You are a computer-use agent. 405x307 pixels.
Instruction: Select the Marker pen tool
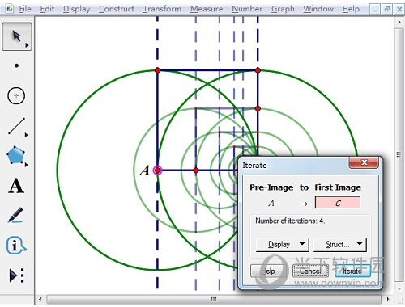coord(16,215)
